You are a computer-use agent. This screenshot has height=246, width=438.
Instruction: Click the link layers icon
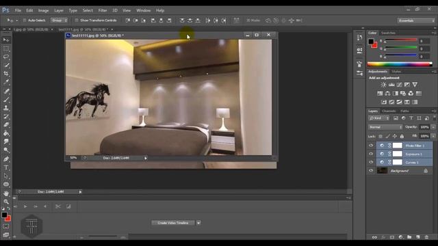374,237
